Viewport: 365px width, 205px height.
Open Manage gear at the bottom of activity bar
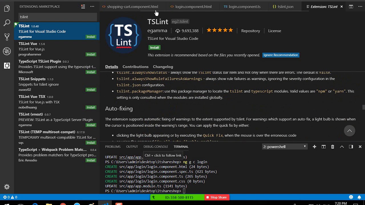pos(7,187)
